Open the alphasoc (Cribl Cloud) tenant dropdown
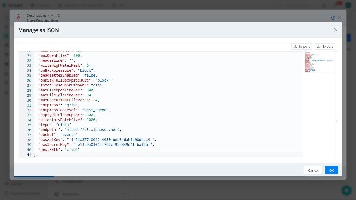The width and height of the screenshot is (356, 200). (x=81, y=5)
